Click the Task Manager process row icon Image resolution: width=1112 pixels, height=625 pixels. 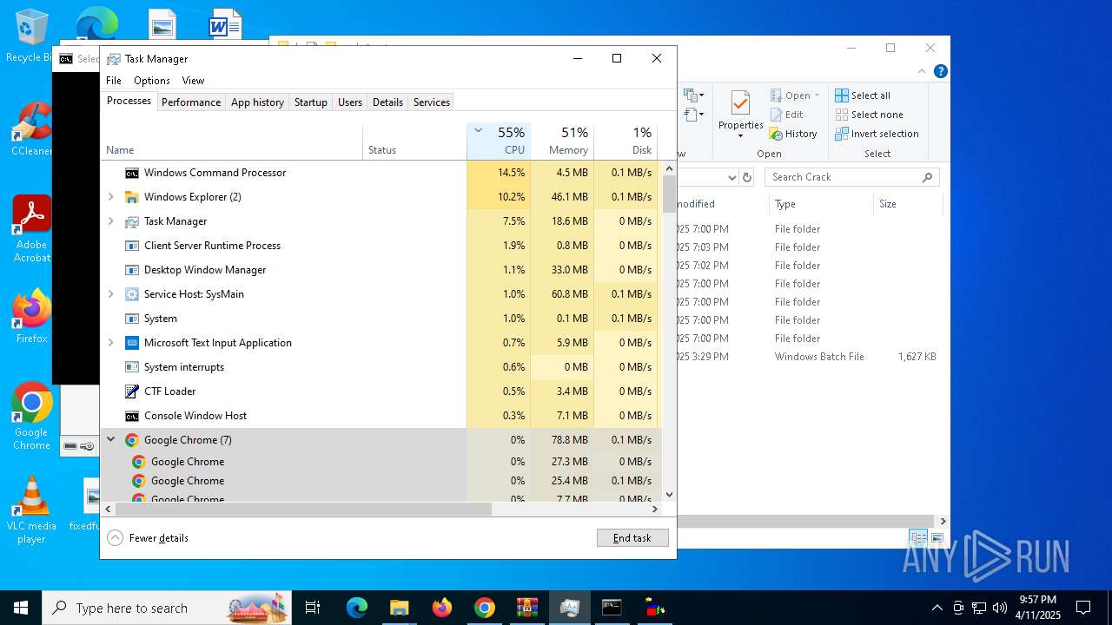(x=132, y=221)
